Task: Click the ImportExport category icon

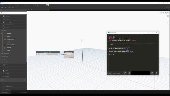Action: click(4, 25)
